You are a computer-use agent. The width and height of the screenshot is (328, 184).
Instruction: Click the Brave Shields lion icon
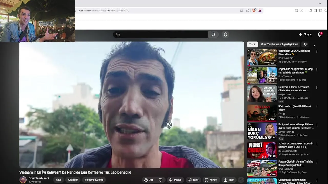[x=254, y=11]
